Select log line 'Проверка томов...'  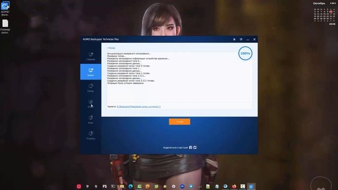coord(116,56)
